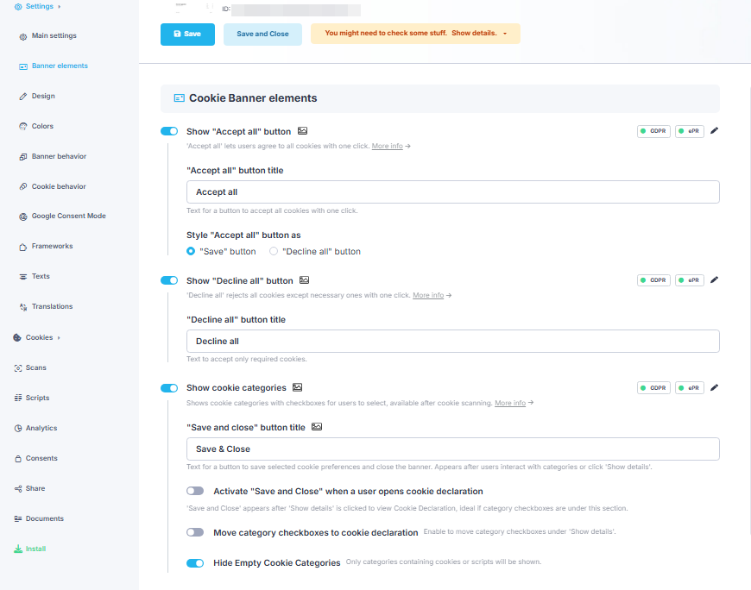Click the Google icon next to Google Consent Mode
Image resolution: width=751 pixels, height=590 pixels.
23,217
